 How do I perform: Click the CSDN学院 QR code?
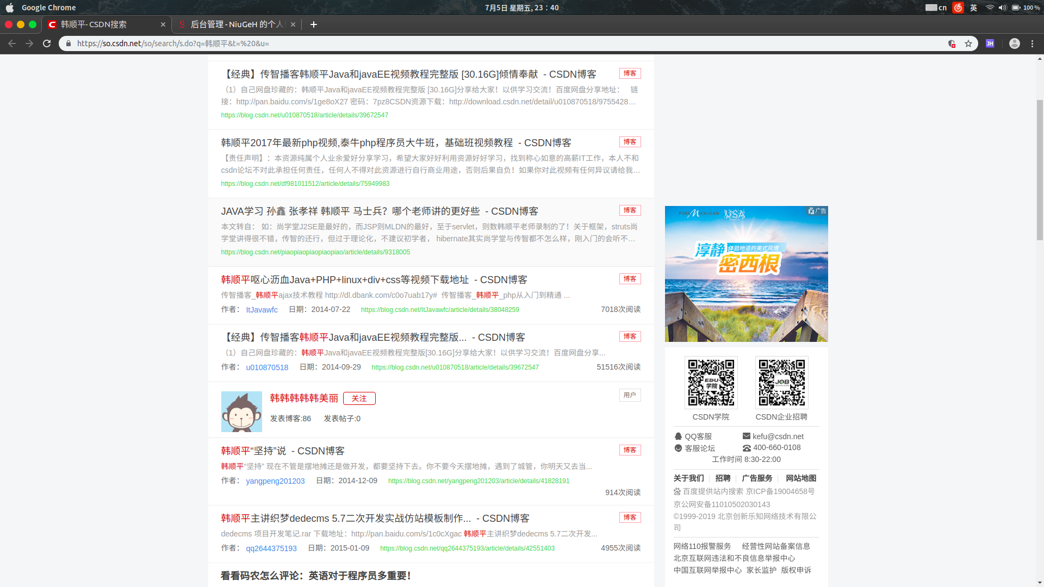(x=711, y=383)
